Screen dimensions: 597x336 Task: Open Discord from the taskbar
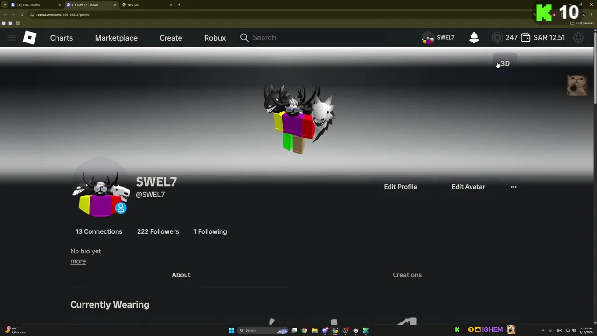[325, 330]
